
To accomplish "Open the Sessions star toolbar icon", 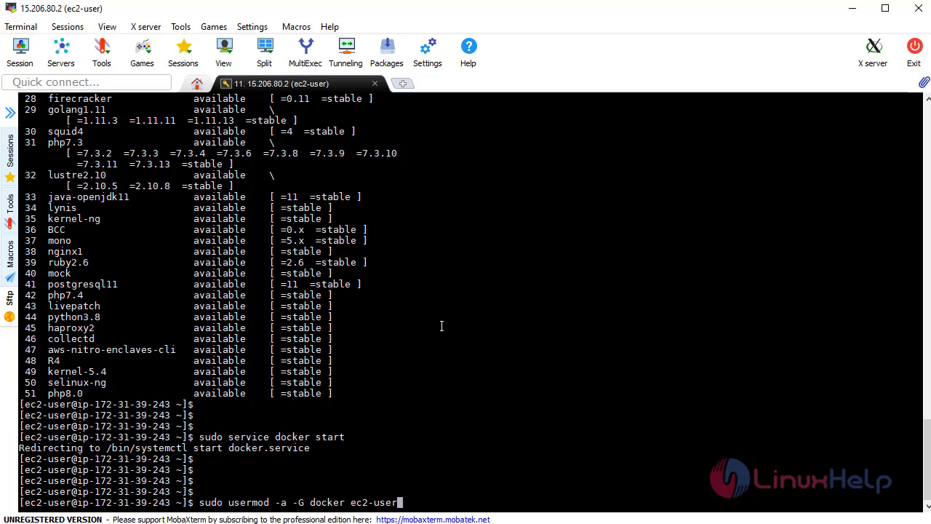I will pyautogui.click(x=183, y=53).
